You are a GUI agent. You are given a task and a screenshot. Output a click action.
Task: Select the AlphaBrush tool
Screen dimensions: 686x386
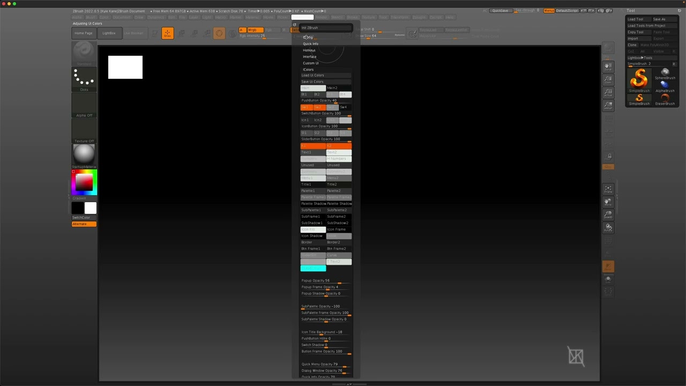(x=665, y=86)
